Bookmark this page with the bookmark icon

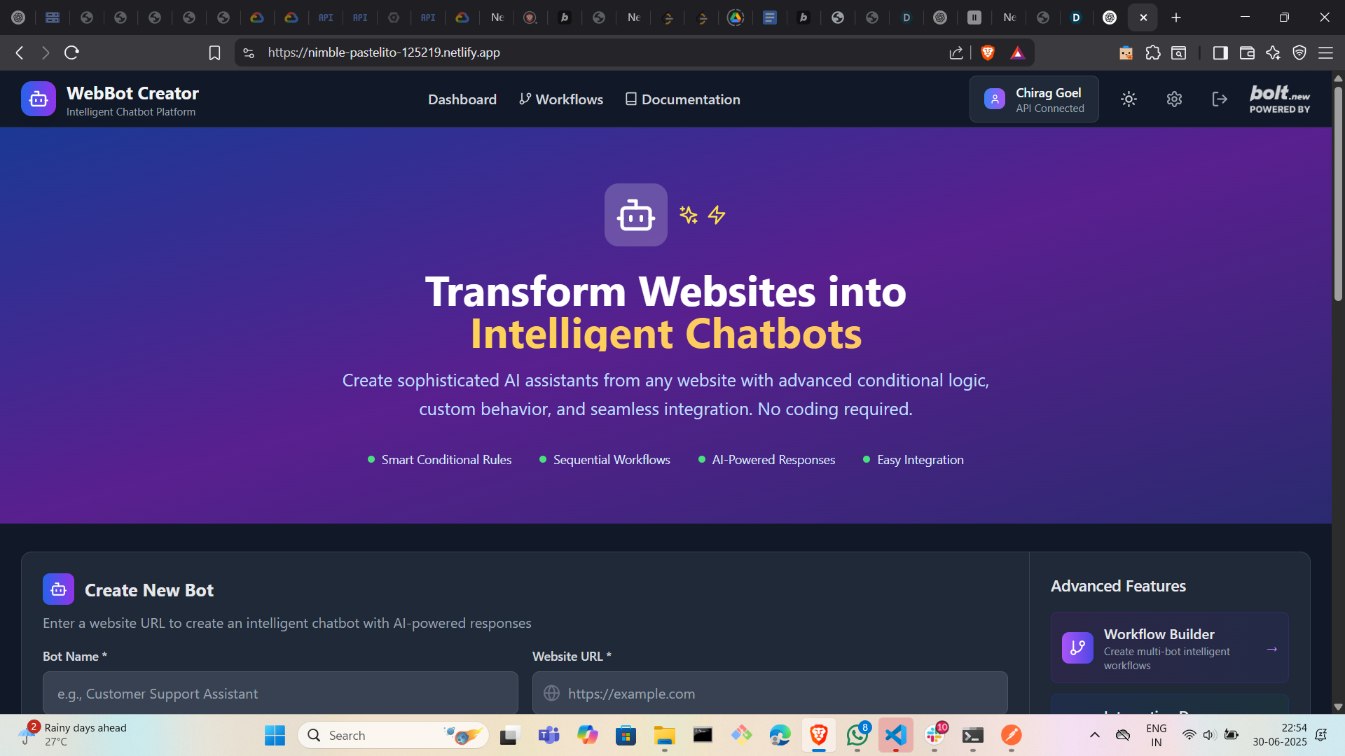[x=214, y=52]
